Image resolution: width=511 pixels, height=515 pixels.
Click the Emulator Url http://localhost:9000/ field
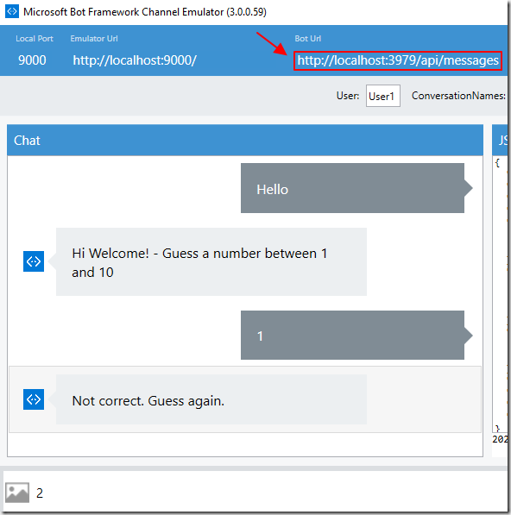(135, 60)
